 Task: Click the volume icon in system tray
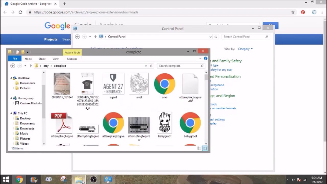coord(293,180)
